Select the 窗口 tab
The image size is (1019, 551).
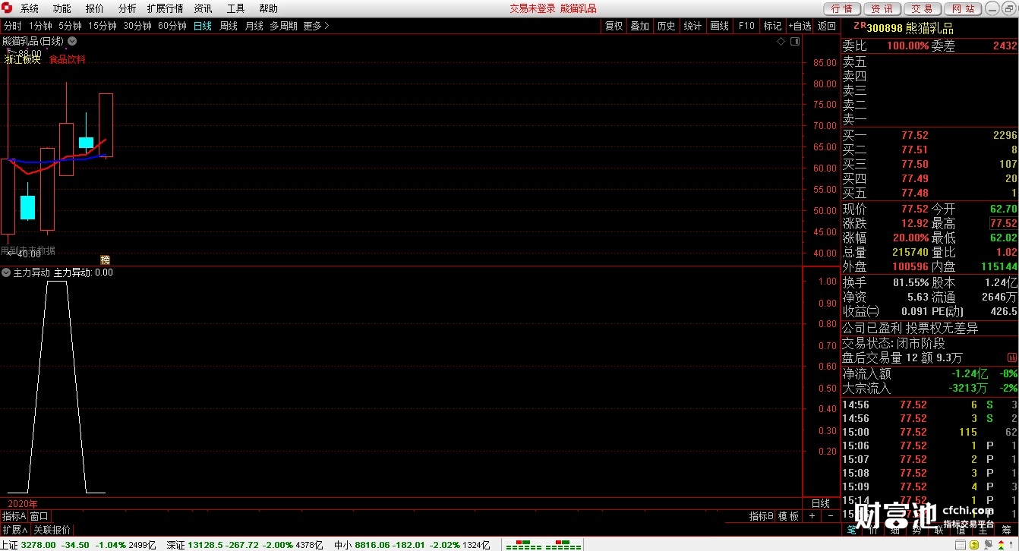pyautogui.click(x=39, y=516)
